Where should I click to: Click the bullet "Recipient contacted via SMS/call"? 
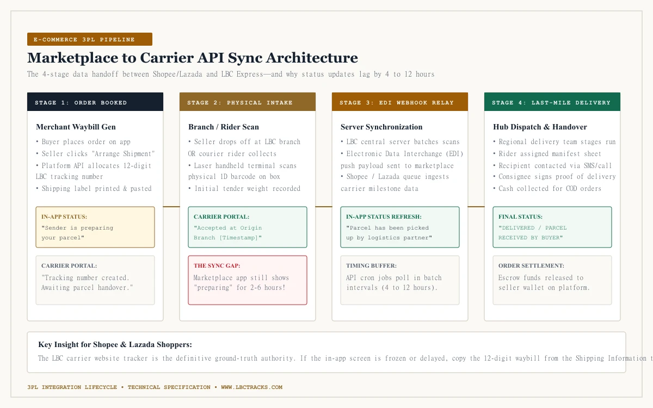pos(552,165)
